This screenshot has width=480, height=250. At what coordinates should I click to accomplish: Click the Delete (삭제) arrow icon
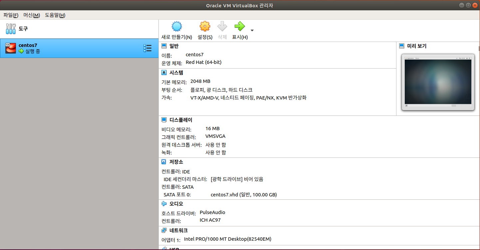tap(222, 26)
